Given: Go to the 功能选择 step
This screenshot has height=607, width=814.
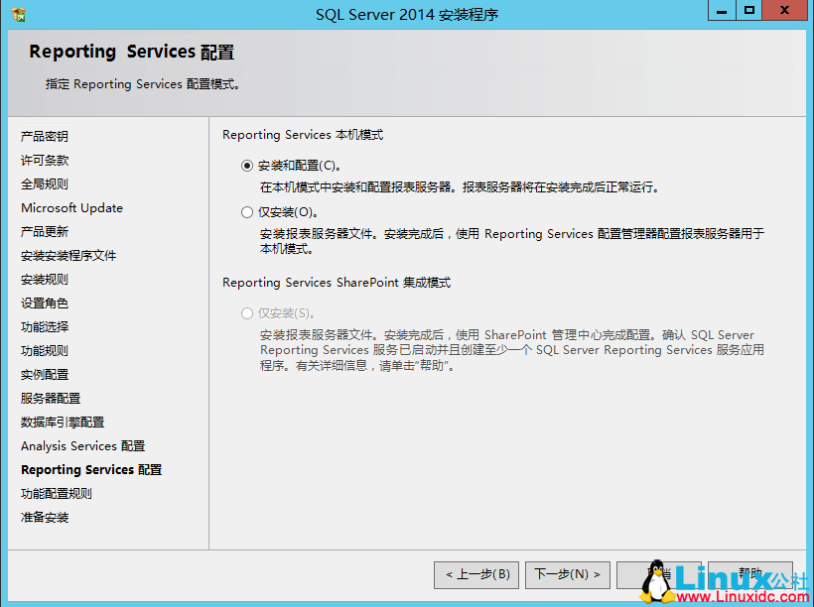Looking at the screenshot, I should (x=44, y=326).
